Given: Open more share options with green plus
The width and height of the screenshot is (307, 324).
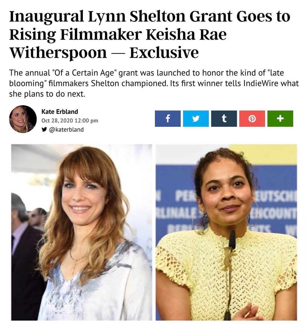Looking at the screenshot, I should (x=280, y=118).
